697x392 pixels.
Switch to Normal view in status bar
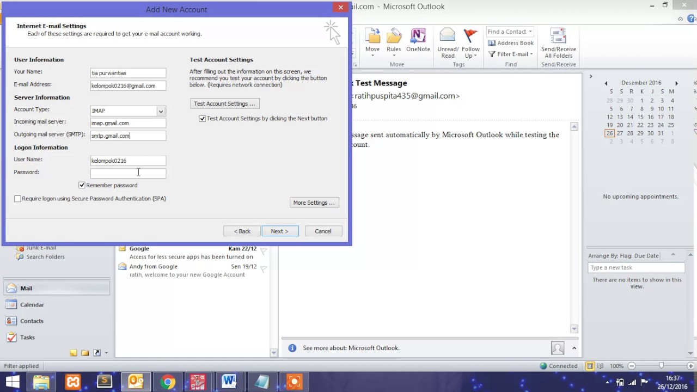(590, 366)
